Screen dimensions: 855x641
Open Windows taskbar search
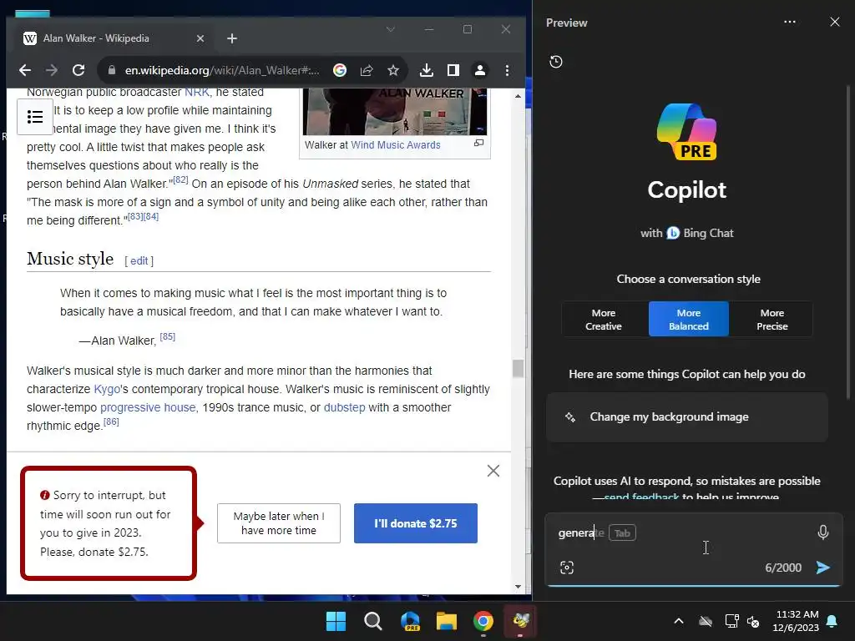tap(373, 621)
